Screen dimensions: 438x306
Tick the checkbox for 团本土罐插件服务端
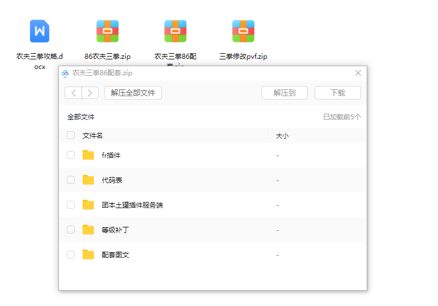click(71, 205)
